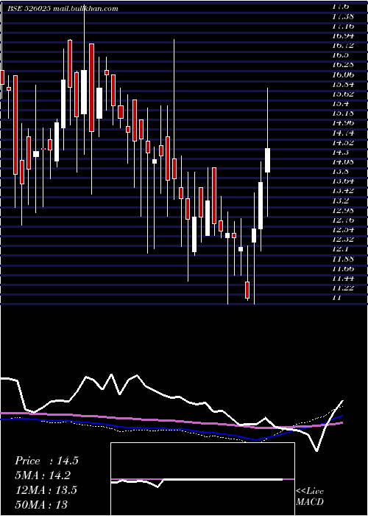Click the 12.32 price axis label
Screen dimensions: 368x516
click(x=343, y=240)
